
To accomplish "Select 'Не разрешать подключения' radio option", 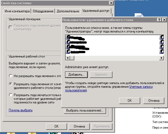I will (x=11, y=76).
